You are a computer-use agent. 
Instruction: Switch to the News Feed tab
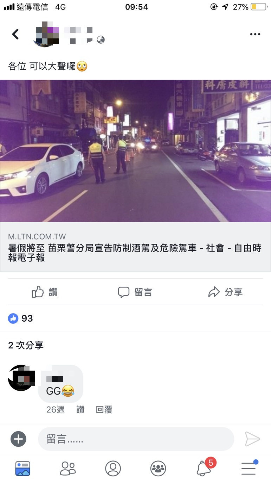[x=23, y=469]
